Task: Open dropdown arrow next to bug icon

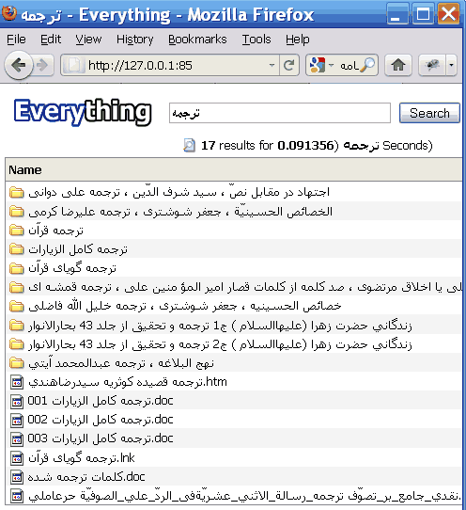Action: 451,65
